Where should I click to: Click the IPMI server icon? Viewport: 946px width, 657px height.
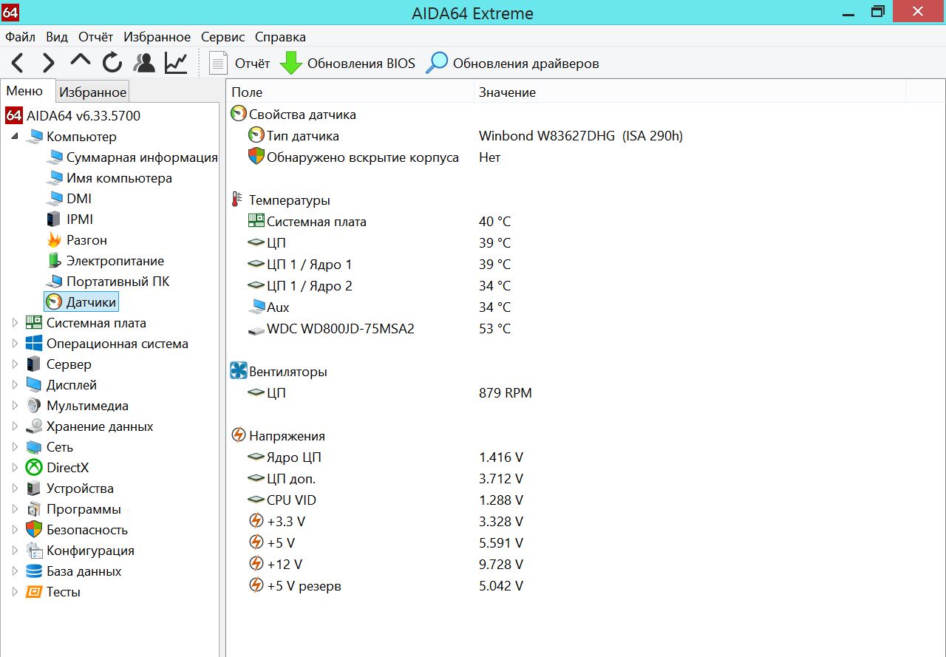(x=53, y=219)
